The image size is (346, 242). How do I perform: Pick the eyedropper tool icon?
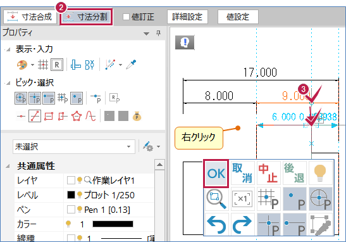pyautogui.click(x=131, y=65)
